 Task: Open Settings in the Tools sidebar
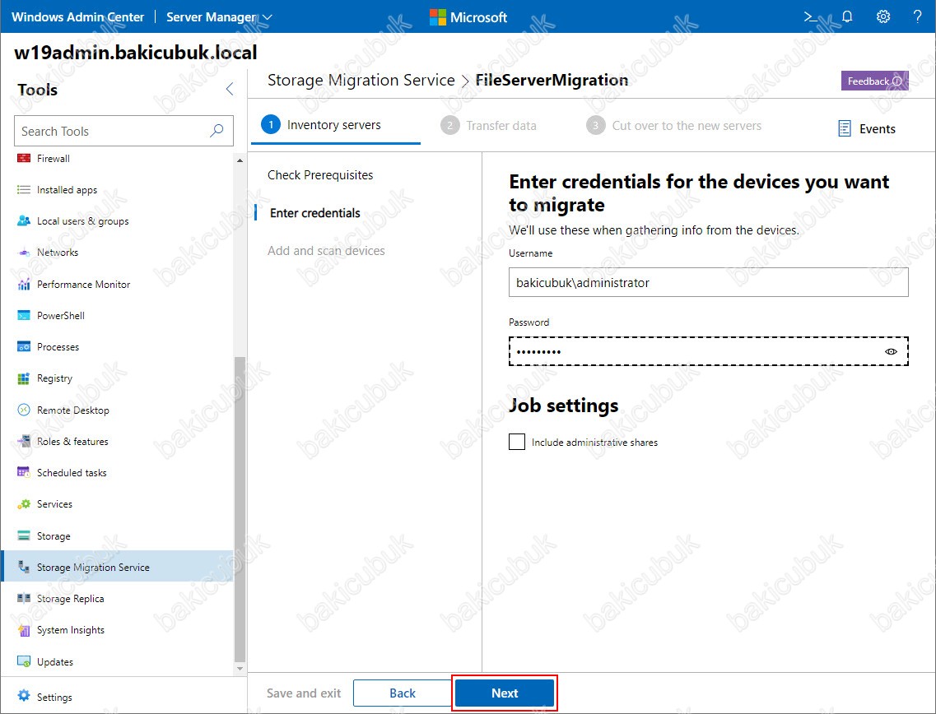tap(44, 697)
